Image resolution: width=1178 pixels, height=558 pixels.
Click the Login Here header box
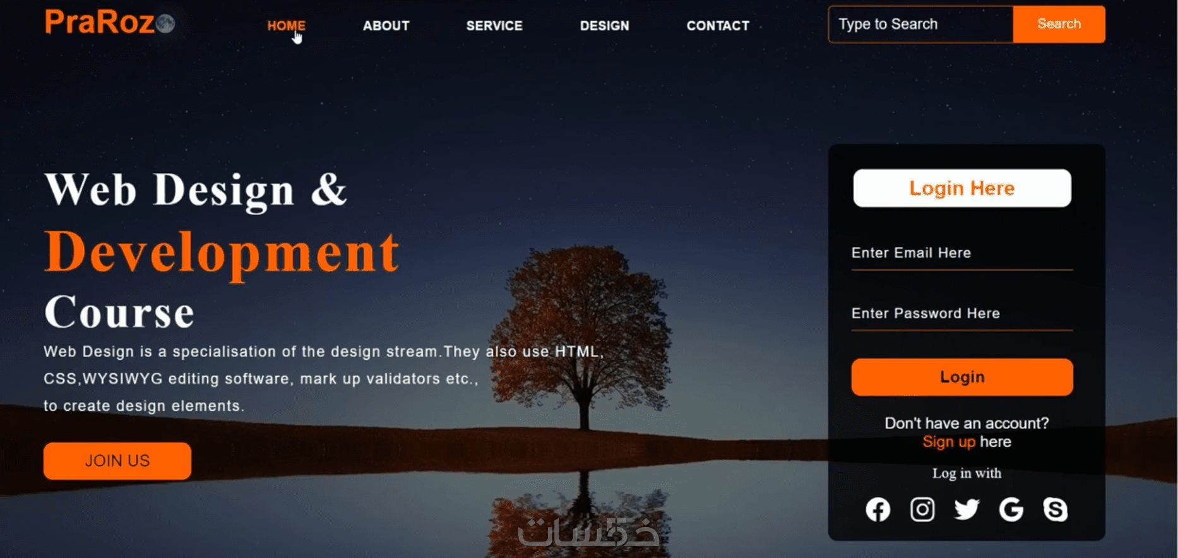pyautogui.click(x=961, y=188)
